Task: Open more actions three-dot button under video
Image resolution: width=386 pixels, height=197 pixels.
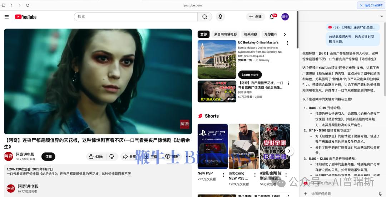Action: (188, 156)
